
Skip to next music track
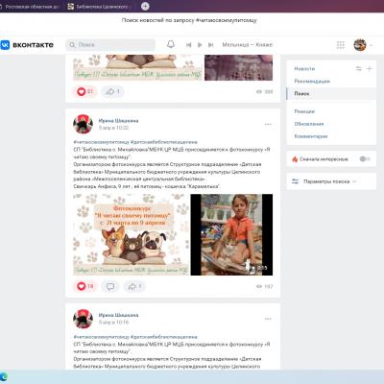(x=210, y=45)
